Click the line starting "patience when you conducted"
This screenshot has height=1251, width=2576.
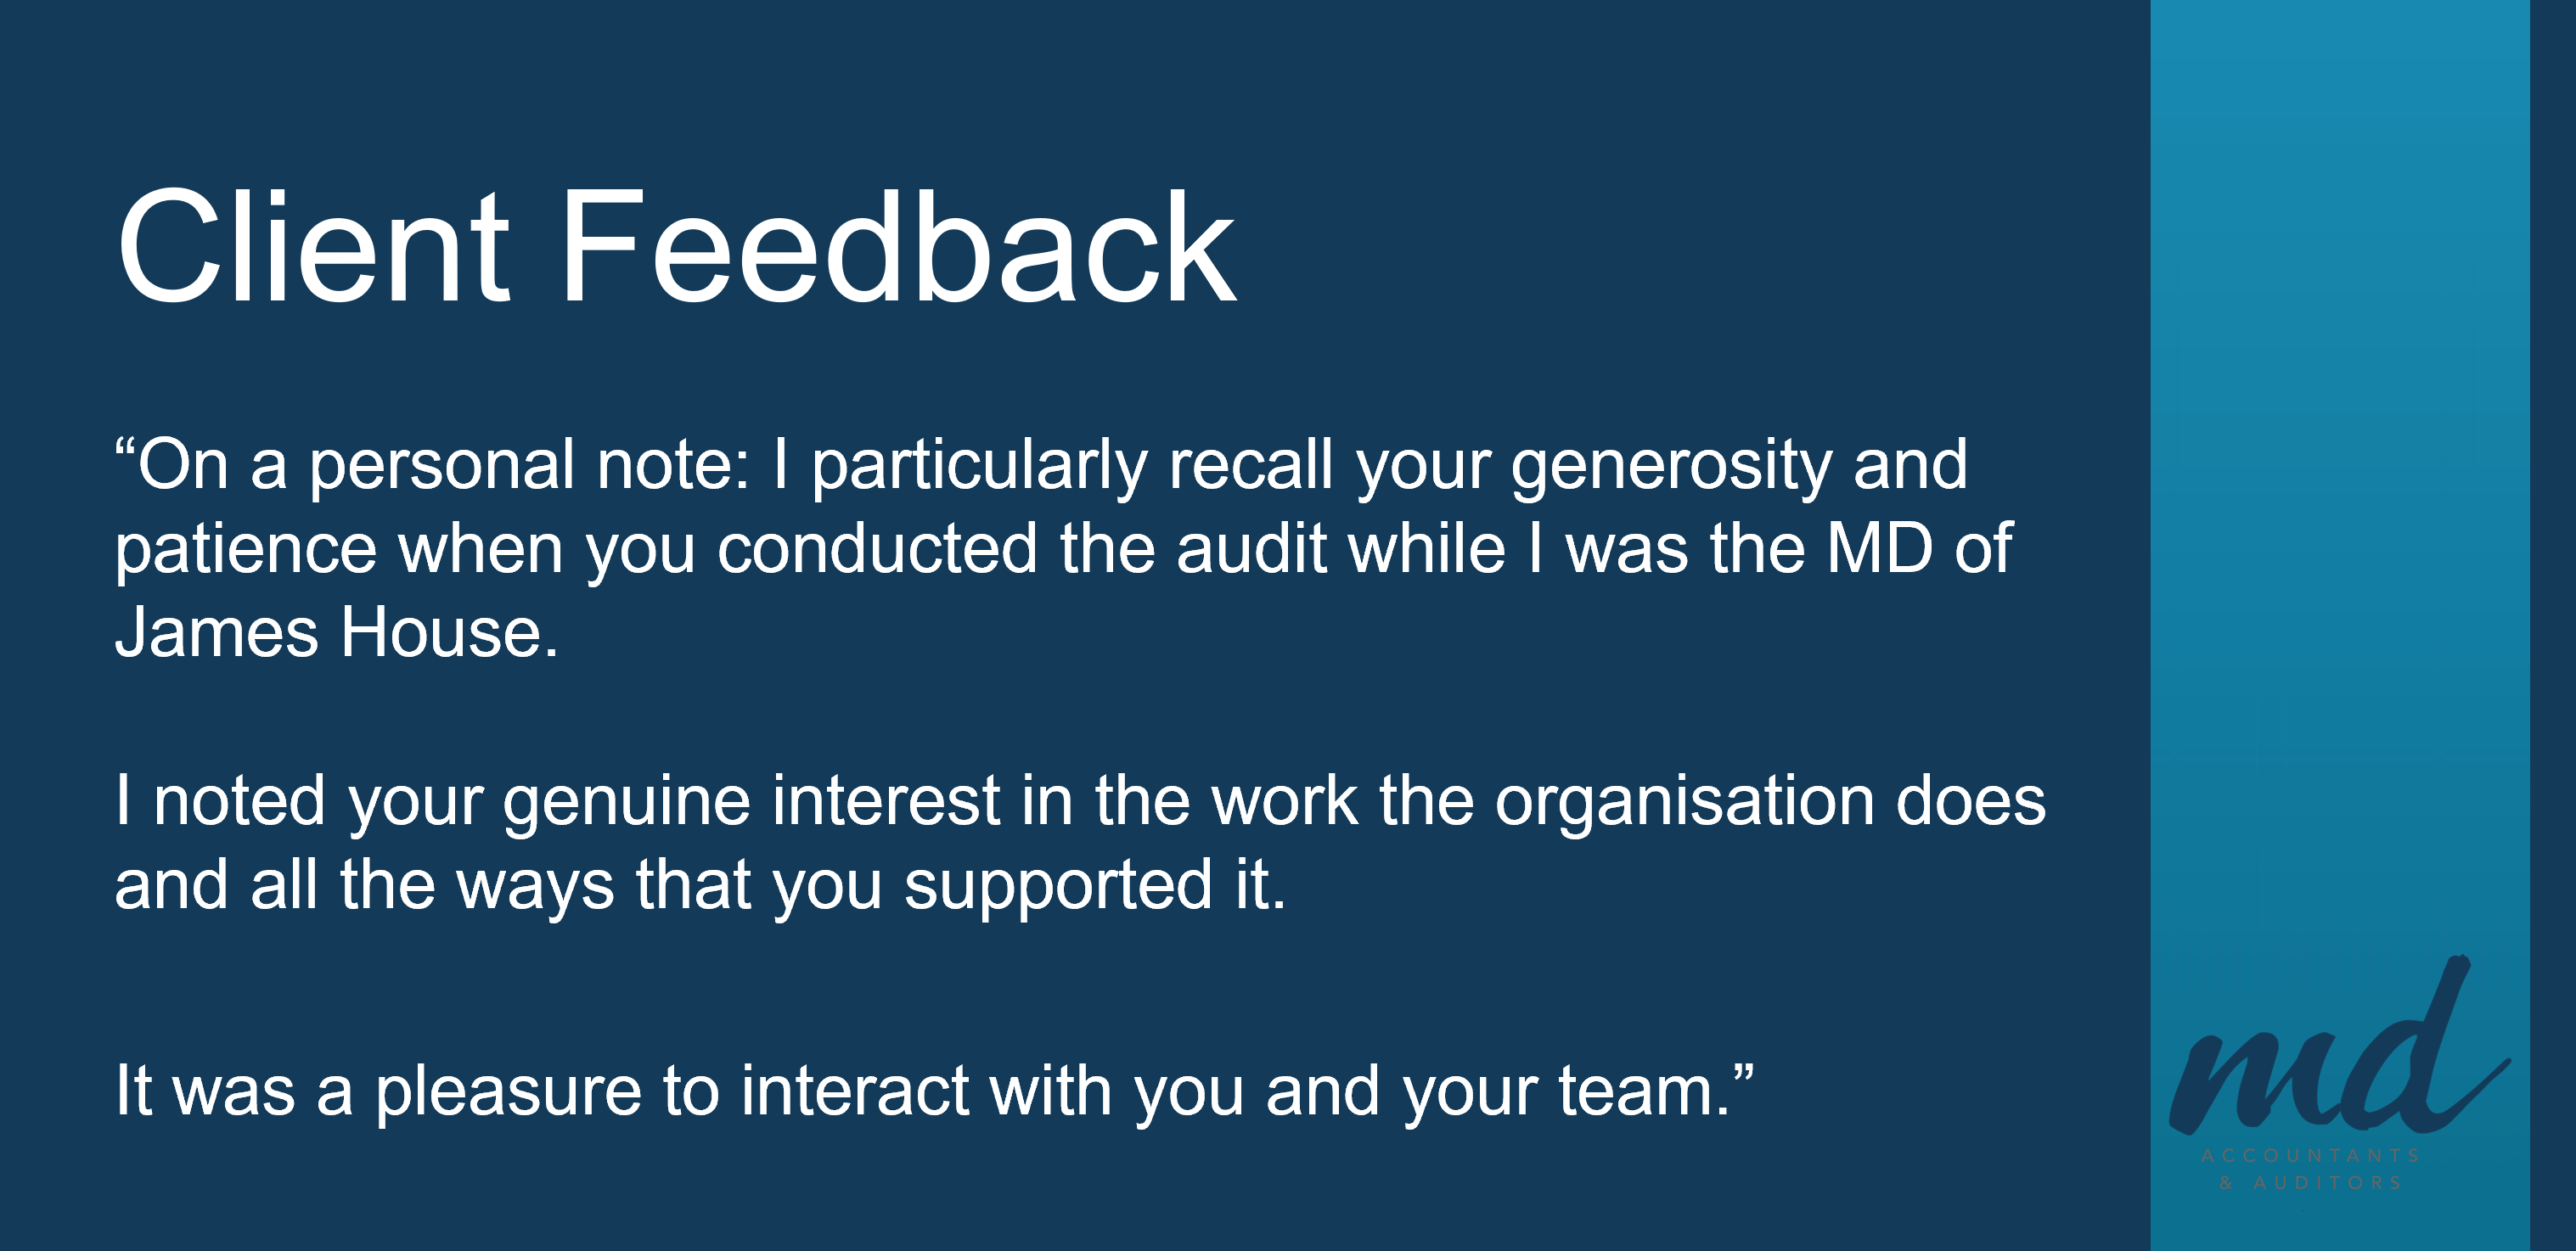tap(1062, 549)
